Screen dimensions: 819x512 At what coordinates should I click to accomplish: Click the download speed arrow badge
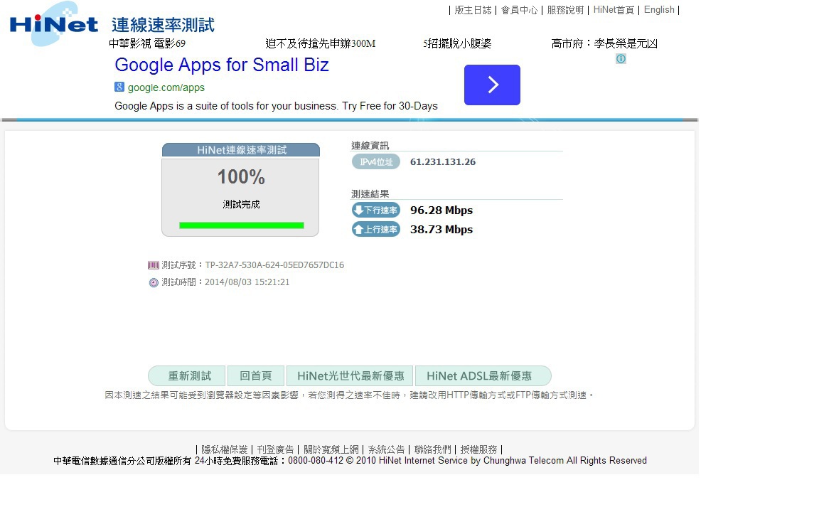376,210
